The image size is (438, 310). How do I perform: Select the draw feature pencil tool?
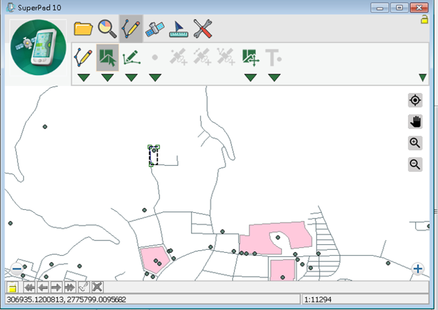(83, 57)
